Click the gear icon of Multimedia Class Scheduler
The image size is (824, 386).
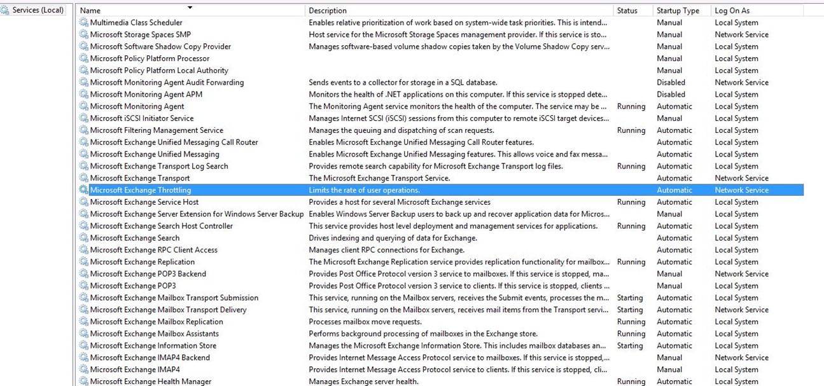coord(84,22)
